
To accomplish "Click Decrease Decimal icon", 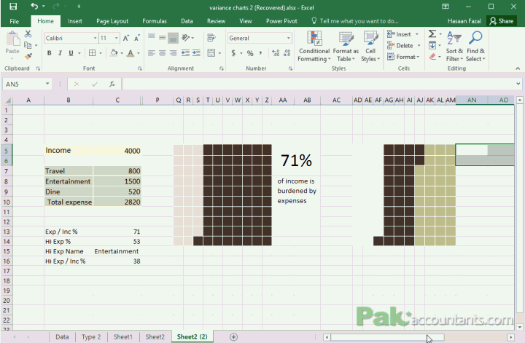I will (287, 53).
